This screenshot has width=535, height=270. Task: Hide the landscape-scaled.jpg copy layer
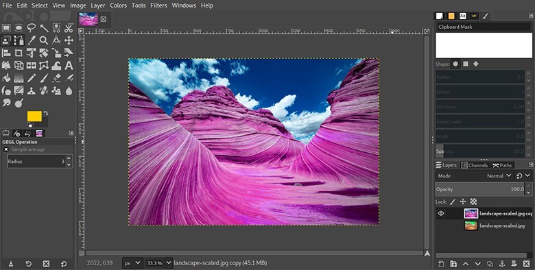(441, 213)
